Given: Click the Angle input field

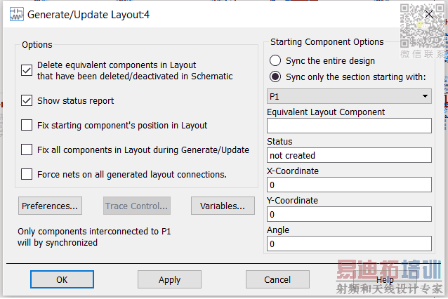Looking at the screenshot, I should [349, 244].
